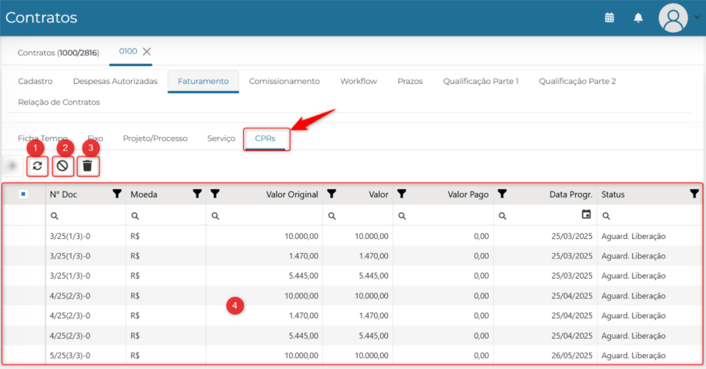Image resolution: width=706 pixels, height=369 pixels.
Task: Switch to Contratos (1000/2816) tab
Action: (x=58, y=53)
